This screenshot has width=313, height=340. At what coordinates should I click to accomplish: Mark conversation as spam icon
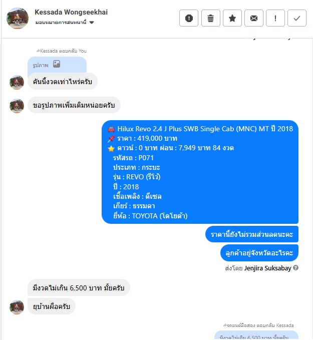click(x=188, y=18)
